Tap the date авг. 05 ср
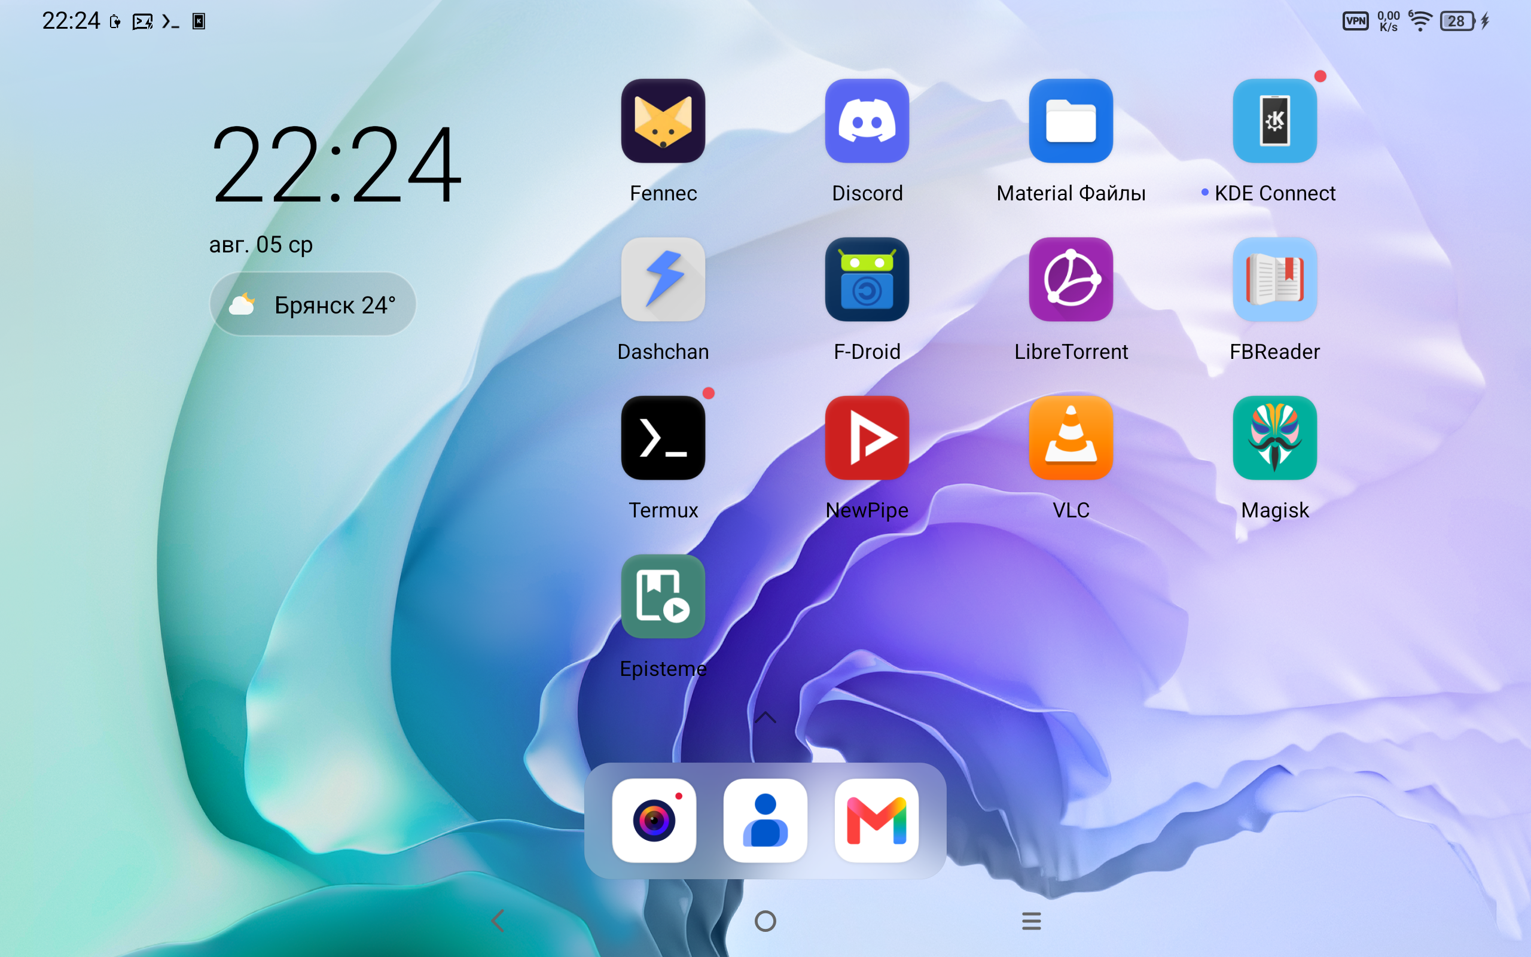The width and height of the screenshot is (1531, 957). coord(261,244)
